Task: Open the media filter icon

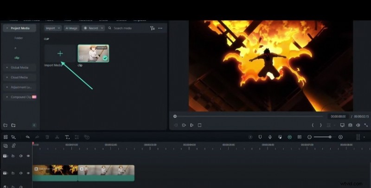Action: coord(153,28)
